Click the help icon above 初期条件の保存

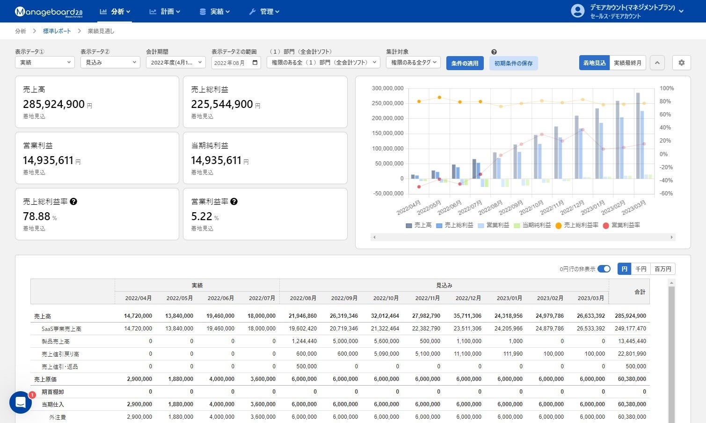494,52
